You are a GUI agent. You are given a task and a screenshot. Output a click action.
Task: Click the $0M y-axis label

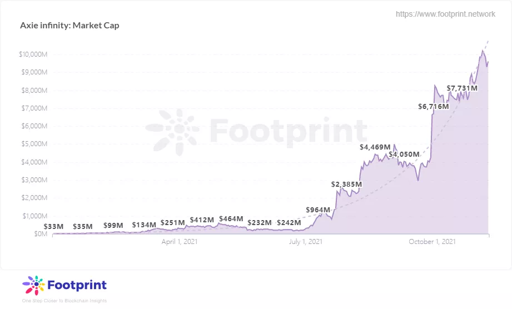tap(41, 234)
